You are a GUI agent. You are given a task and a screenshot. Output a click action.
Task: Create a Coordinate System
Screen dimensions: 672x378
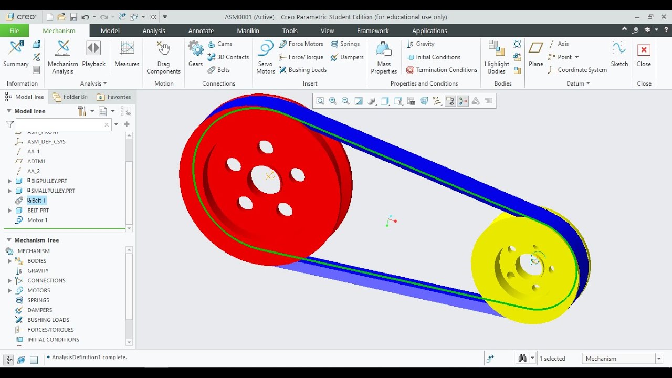[x=577, y=70]
